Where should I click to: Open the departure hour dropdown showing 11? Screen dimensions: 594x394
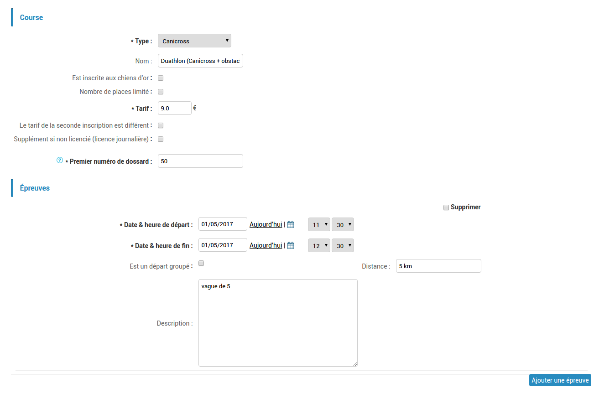tap(319, 224)
